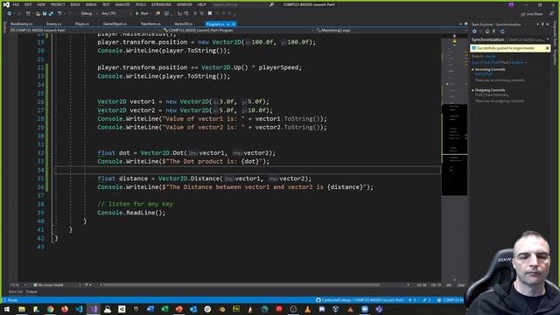
Task: Switch to the BossEnemy.cs tab
Action: [21, 24]
